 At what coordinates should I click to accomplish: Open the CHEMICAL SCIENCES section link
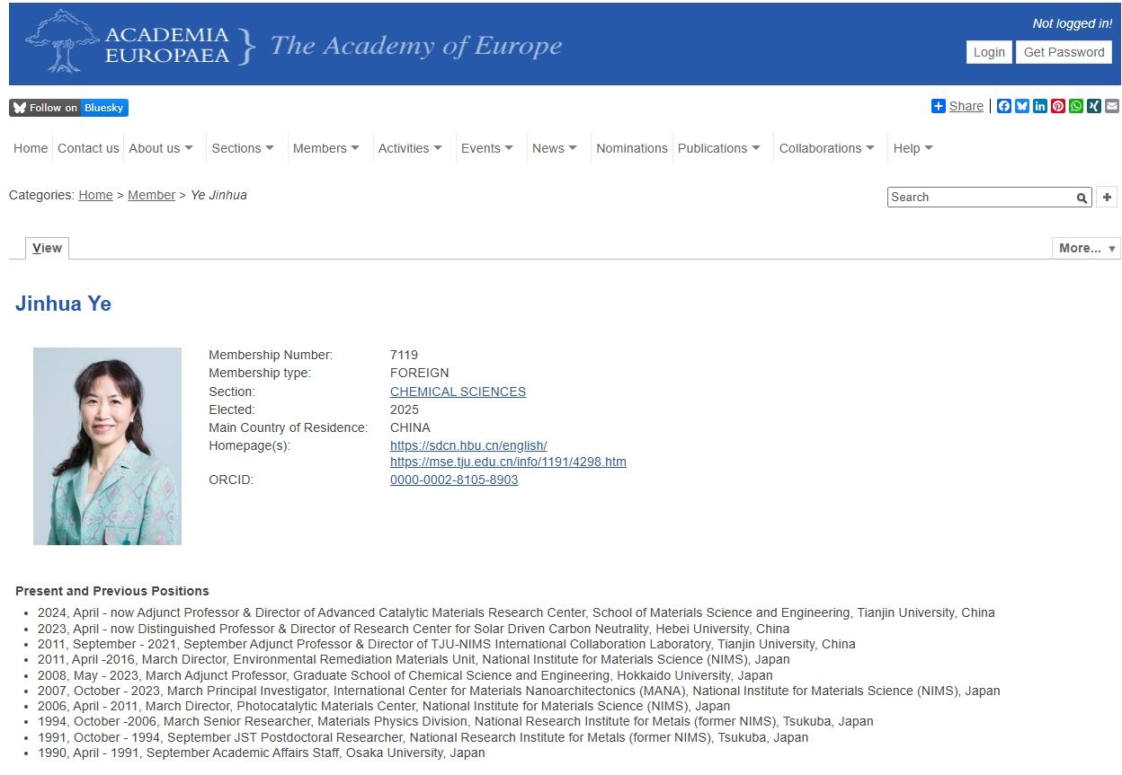pos(458,392)
